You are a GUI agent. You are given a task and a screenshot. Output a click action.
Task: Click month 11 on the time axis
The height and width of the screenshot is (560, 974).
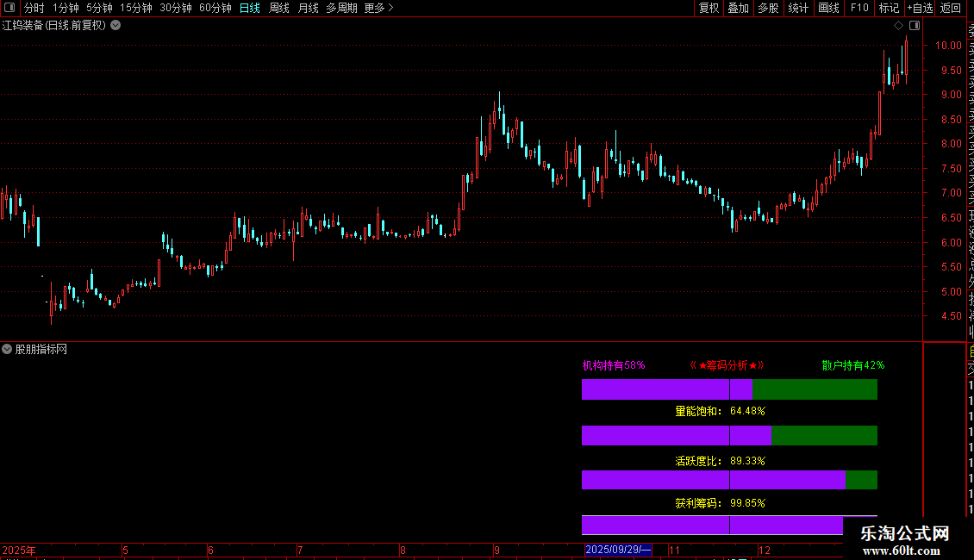[674, 550]
